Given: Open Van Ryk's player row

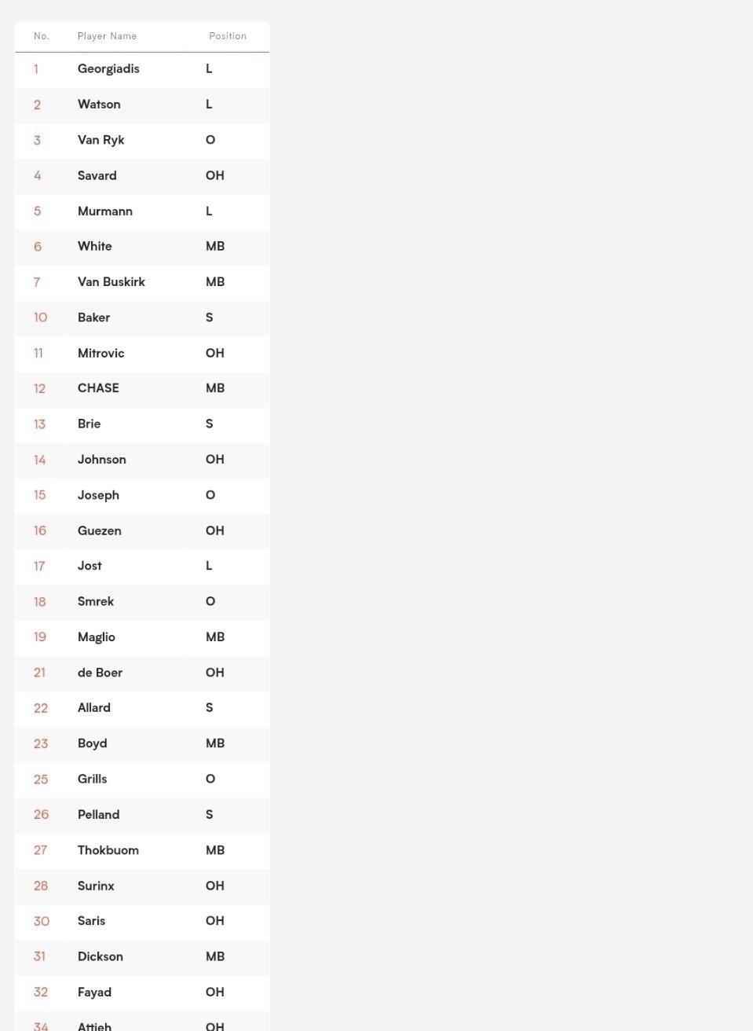Looking at the screenshot, I should click(142, 140).
